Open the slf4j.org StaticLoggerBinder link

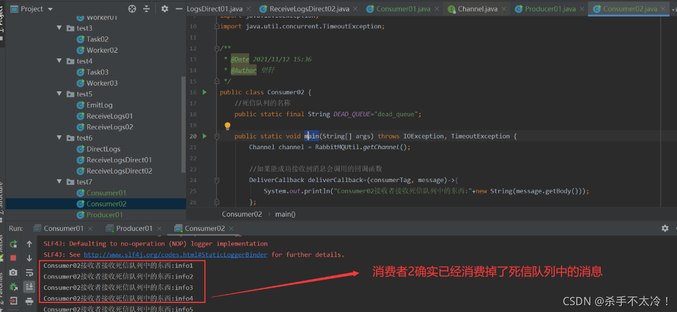[x=175, y=255]
